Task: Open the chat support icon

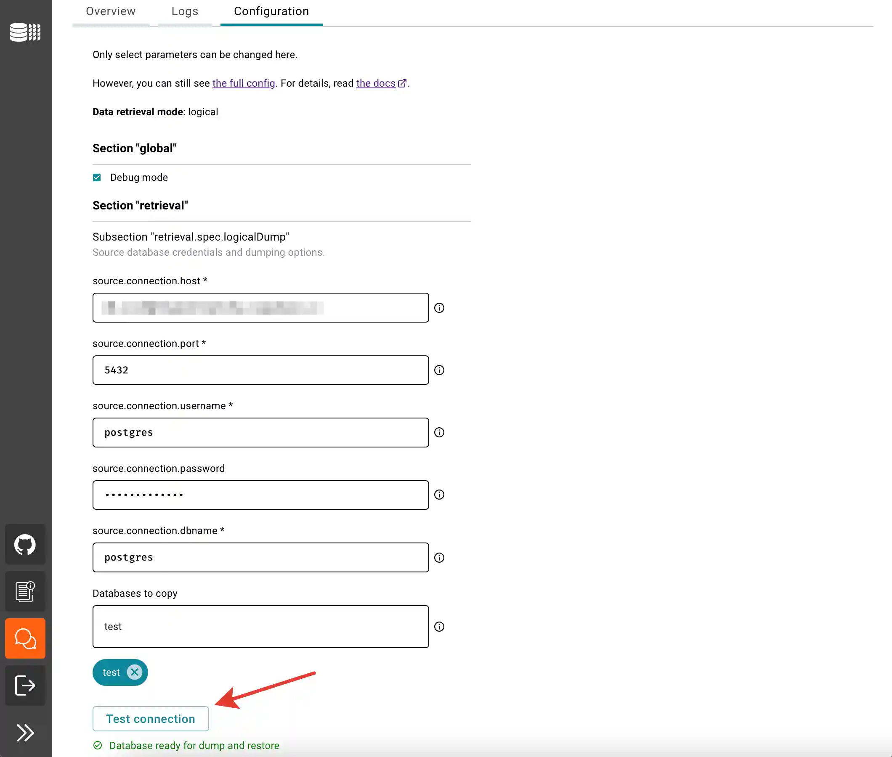Action: coord(25,638)
